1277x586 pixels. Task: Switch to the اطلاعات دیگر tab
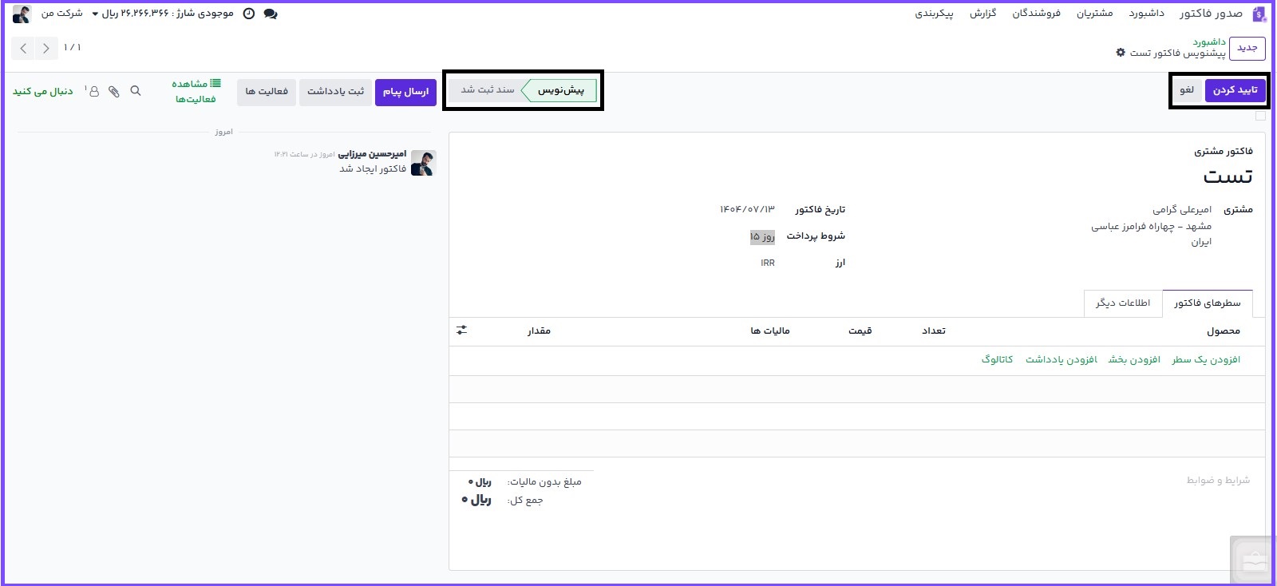1123,303
